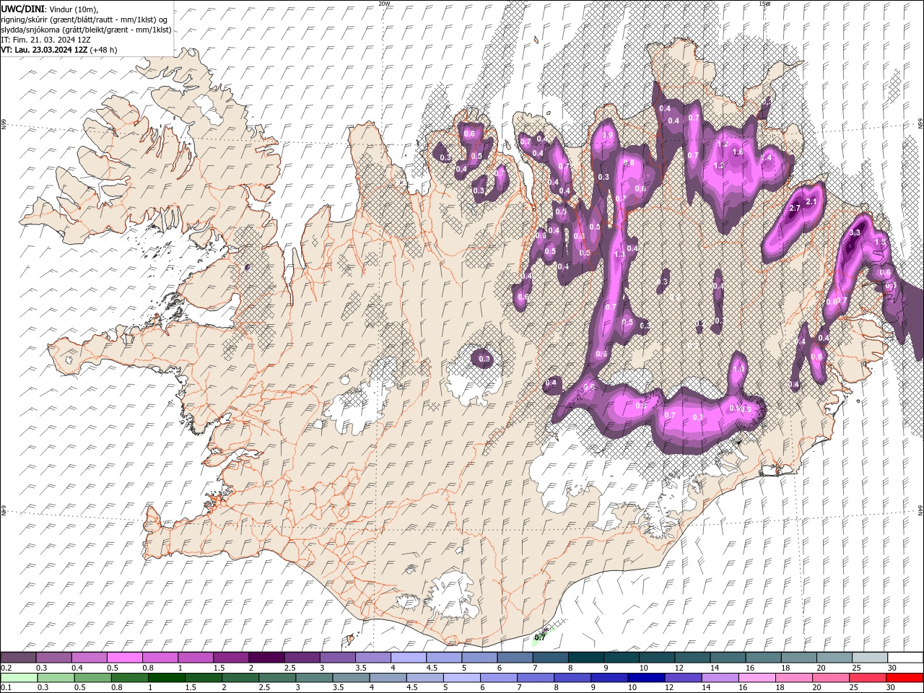Click the lavender 4 swatch in the upper legend row
This screenshot has width=924, height=693.
(407, 657)
